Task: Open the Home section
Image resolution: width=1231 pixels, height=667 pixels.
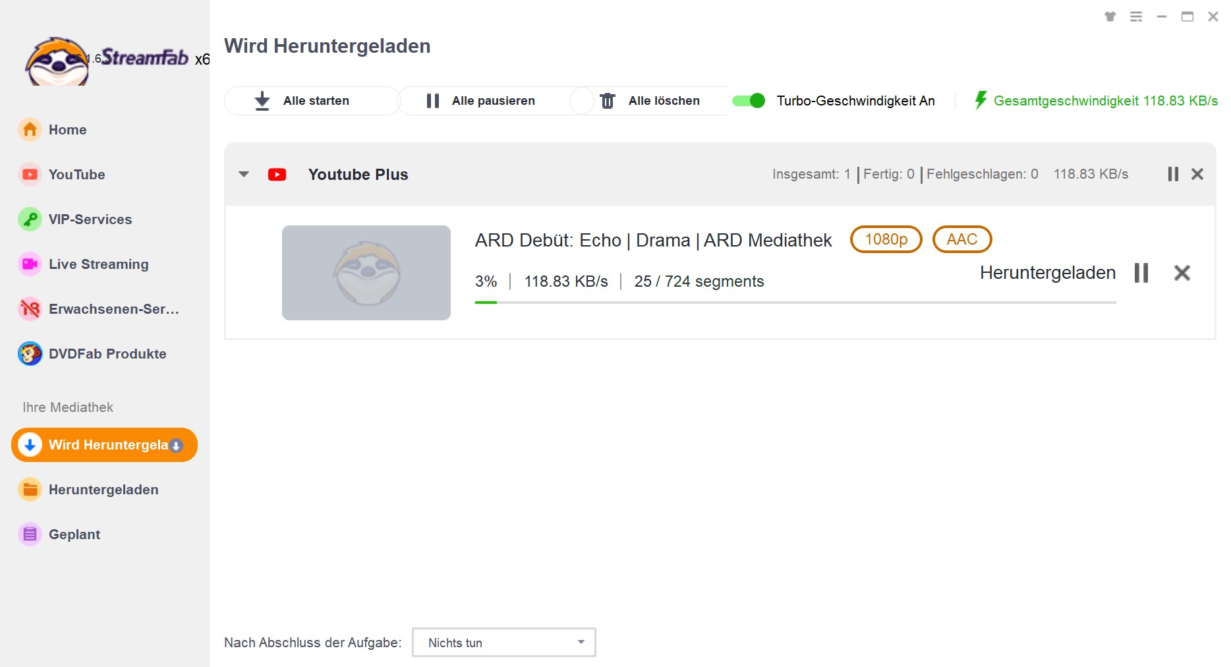Action: click(105, 130)
